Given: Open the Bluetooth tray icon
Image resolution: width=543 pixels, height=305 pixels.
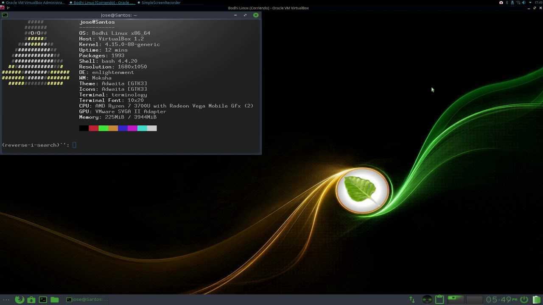Looking at the screenshot, I should coord(507,3).
